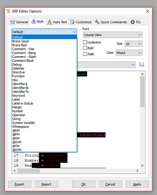Viewport: 157px width, 195px height.
Task: Pick Delimiter from the style list
Action: click(x=44, y=68)
